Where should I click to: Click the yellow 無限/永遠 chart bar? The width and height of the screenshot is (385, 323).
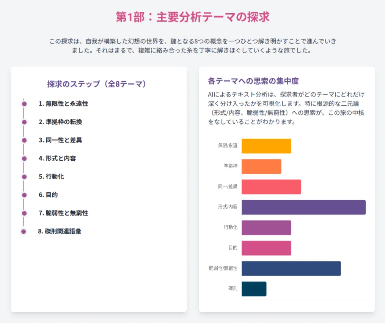[266, 146]
